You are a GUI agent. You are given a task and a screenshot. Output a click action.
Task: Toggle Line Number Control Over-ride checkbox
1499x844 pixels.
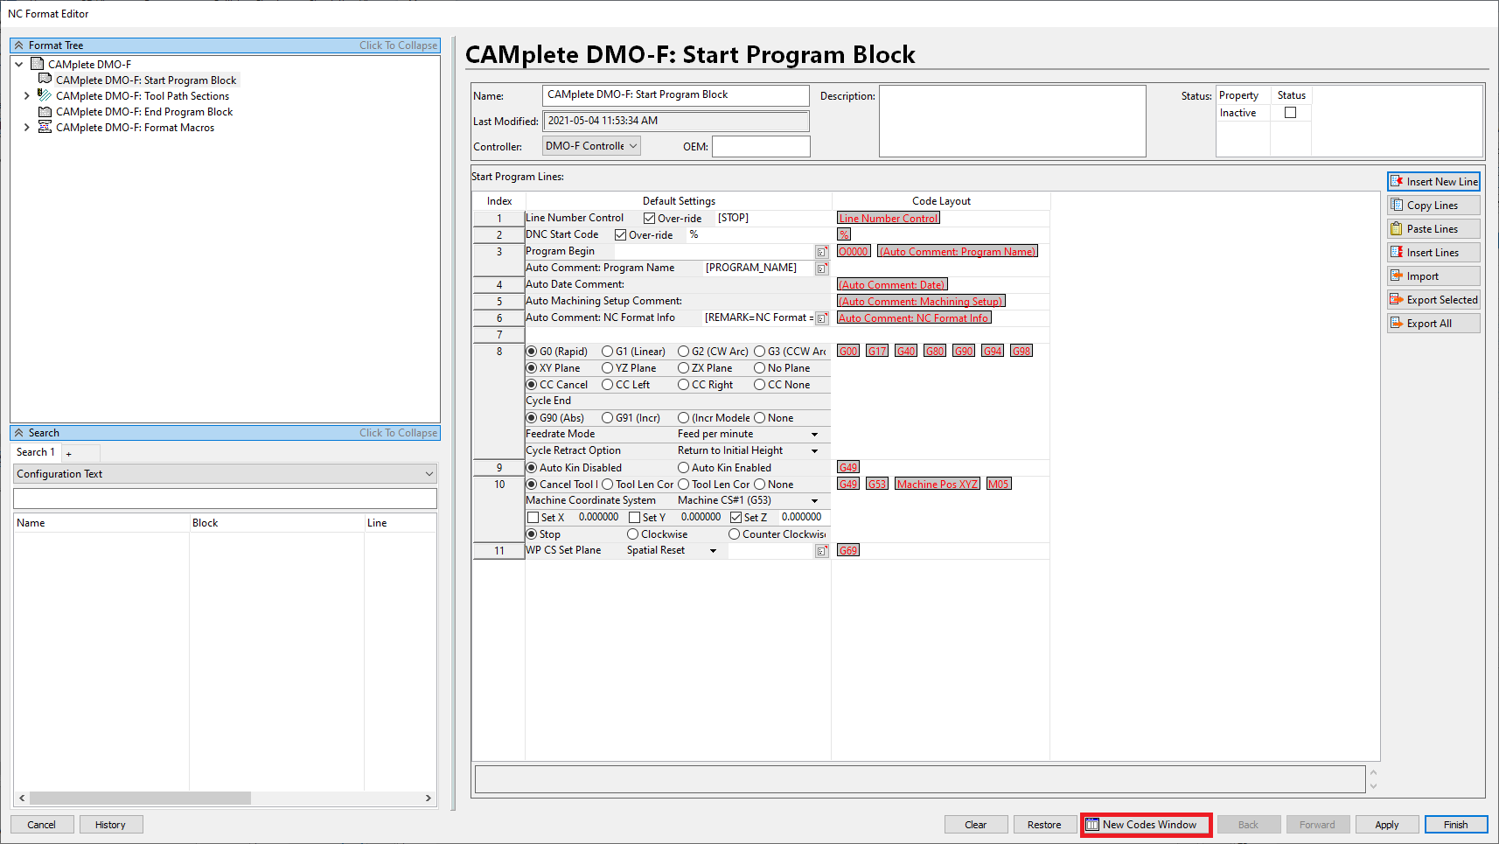[649, 218]
